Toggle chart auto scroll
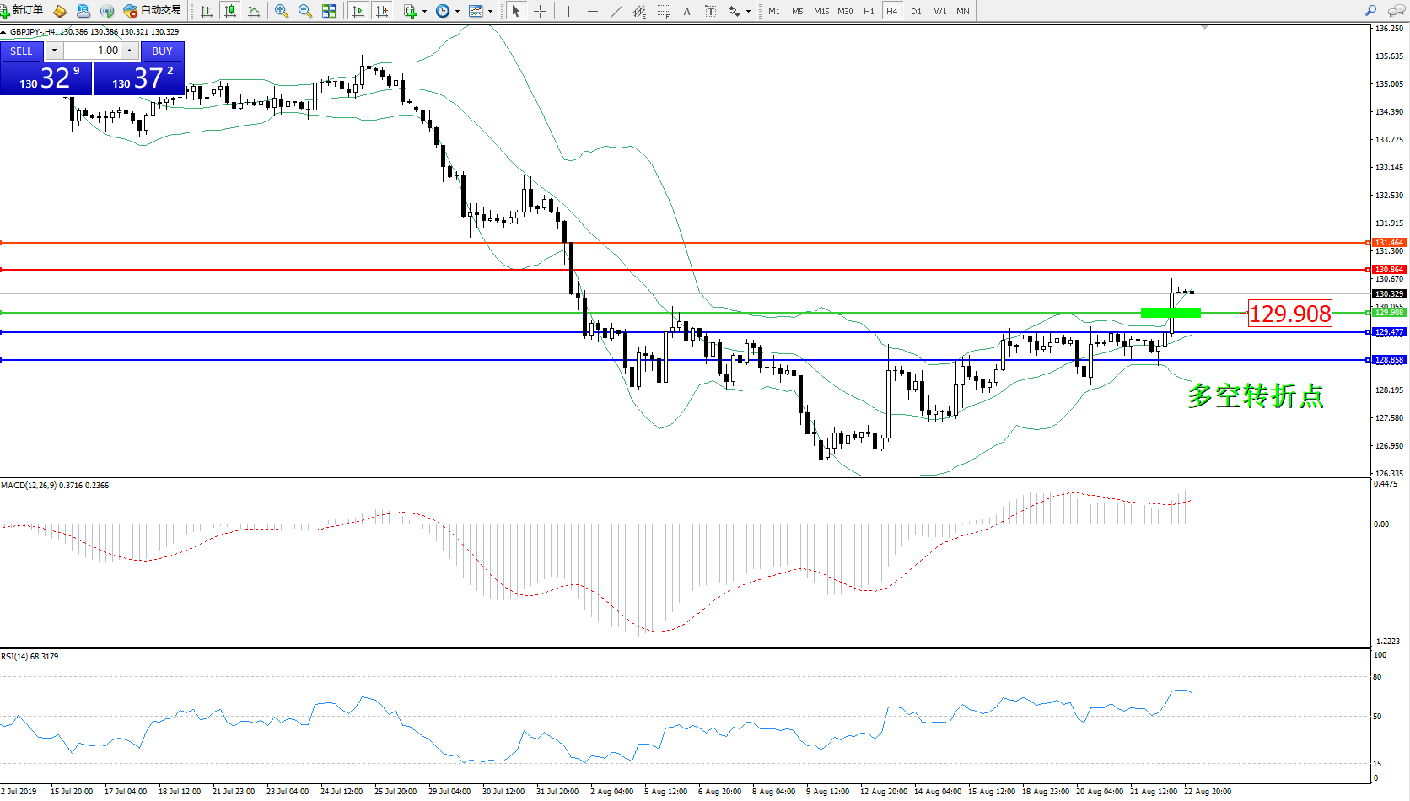The width and height of the screenshot is (1410, 801). [x=358, y=11]
